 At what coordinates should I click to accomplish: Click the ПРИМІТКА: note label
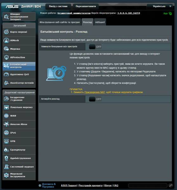[76, 89]
